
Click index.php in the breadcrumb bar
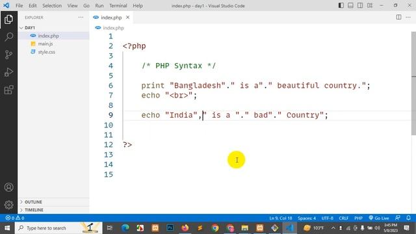coord(113,28)
